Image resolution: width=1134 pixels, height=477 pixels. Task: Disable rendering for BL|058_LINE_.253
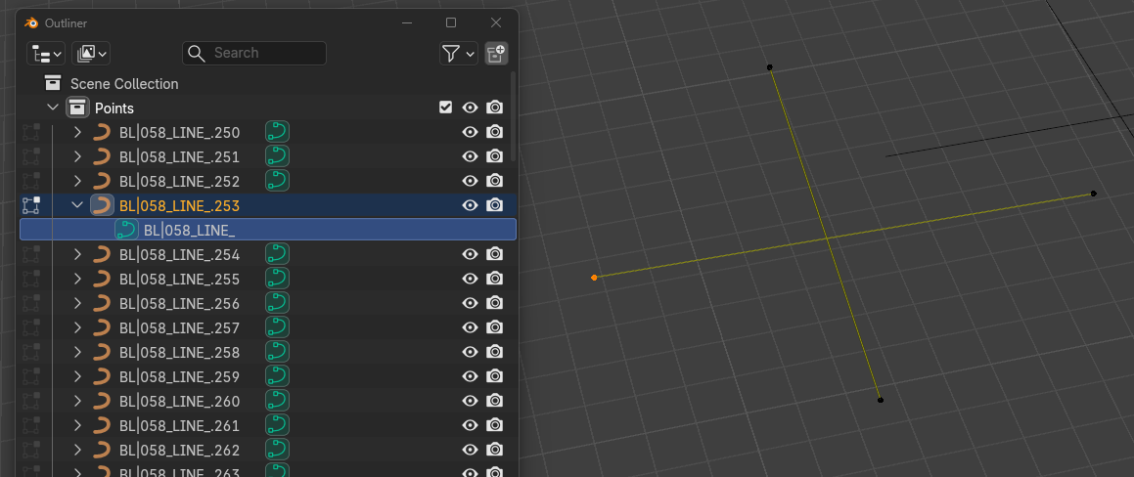pyautogui.click(x=495, y=205)
